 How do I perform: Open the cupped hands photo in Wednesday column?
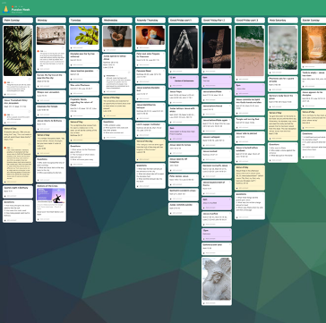(117, 37)
